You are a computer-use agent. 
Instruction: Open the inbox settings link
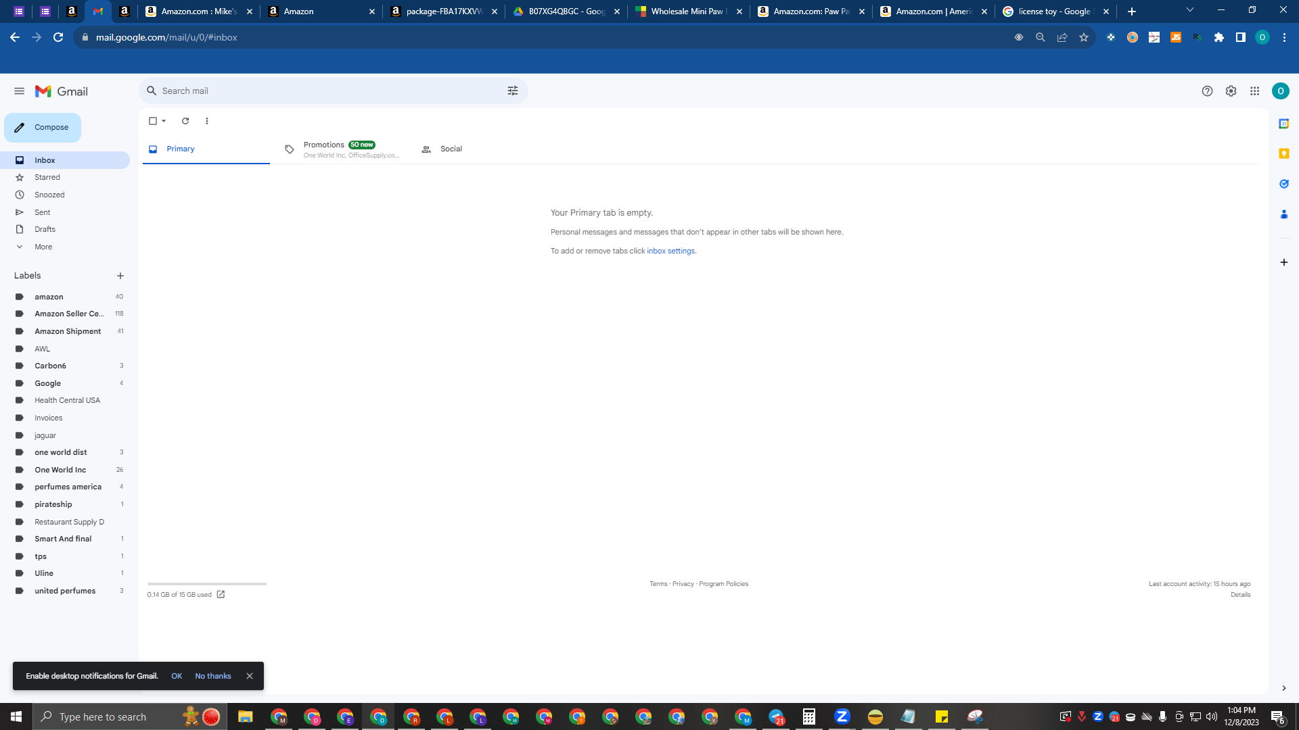[x=671, y=251]
